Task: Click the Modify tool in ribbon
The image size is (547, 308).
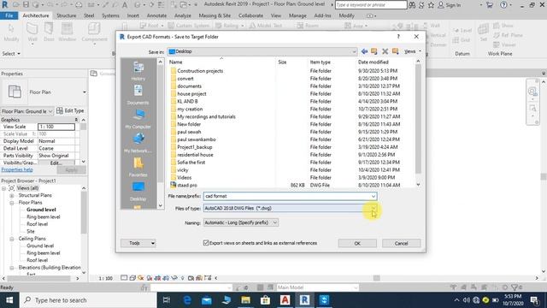Action: point(11,33)
